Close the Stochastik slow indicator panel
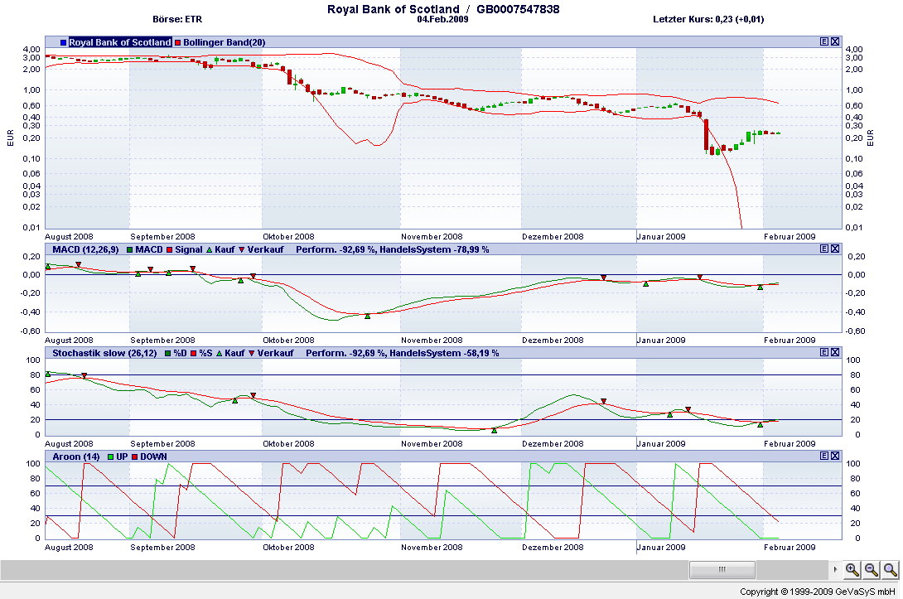Image resolution: width=903 pixels, height=599 pixels. (835, 352)
